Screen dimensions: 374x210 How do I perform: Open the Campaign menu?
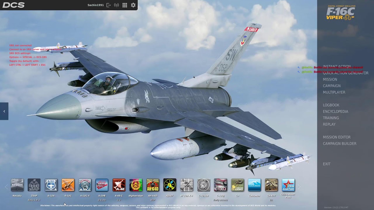pyautogui.click(x=332, y=86)
